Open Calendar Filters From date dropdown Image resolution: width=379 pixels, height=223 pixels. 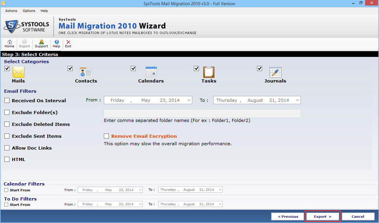tap(140, 190)
